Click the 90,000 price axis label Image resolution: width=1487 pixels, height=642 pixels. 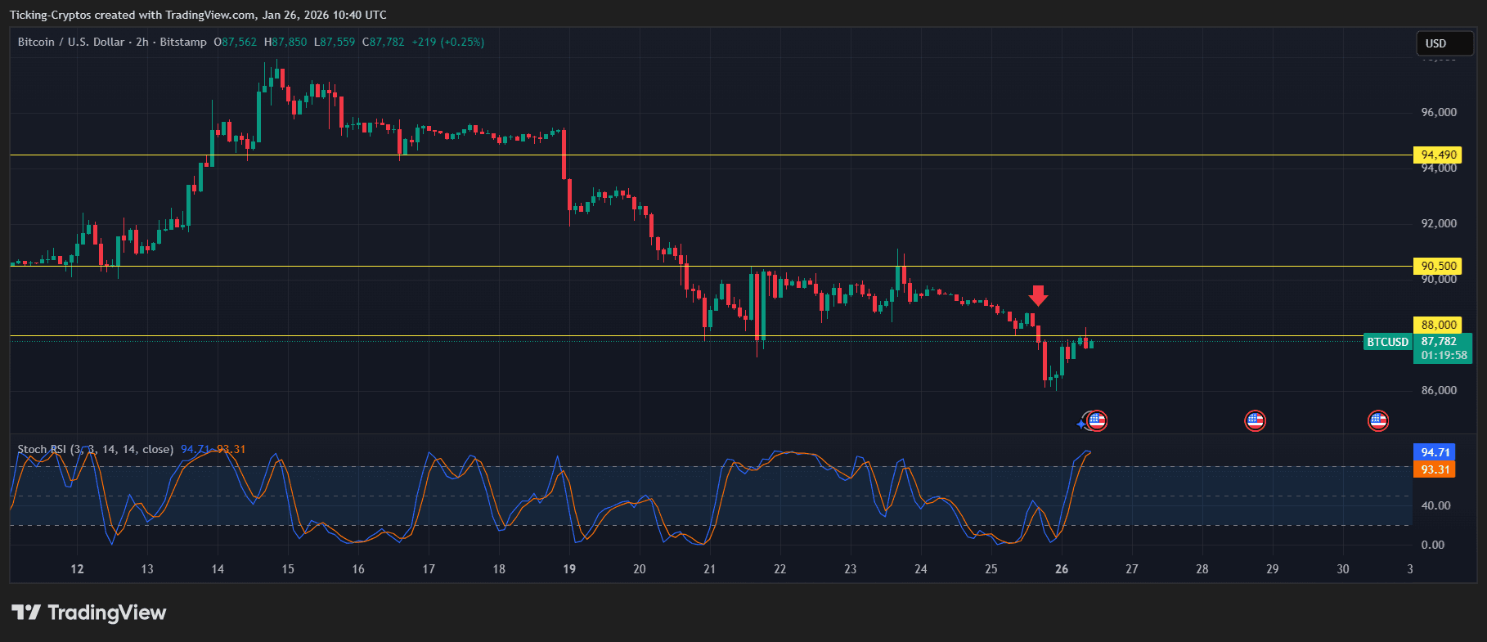click(1439, 280)
